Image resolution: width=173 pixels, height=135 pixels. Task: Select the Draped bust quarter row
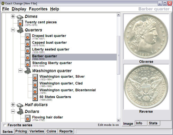49,37
